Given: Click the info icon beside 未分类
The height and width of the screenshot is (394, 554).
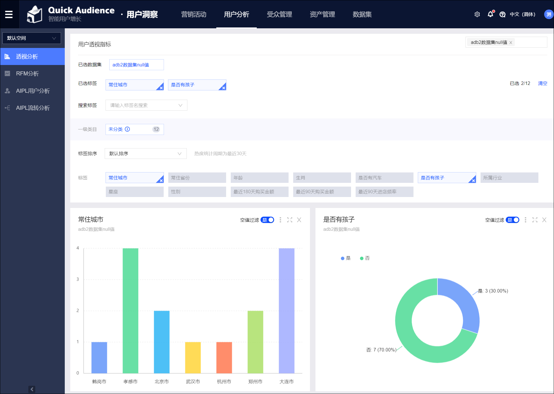Looking at the screenshot, I should coord(127,129).
